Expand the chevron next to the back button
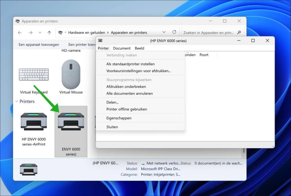This screenshot has width=291, height=196. coord(40,32)
